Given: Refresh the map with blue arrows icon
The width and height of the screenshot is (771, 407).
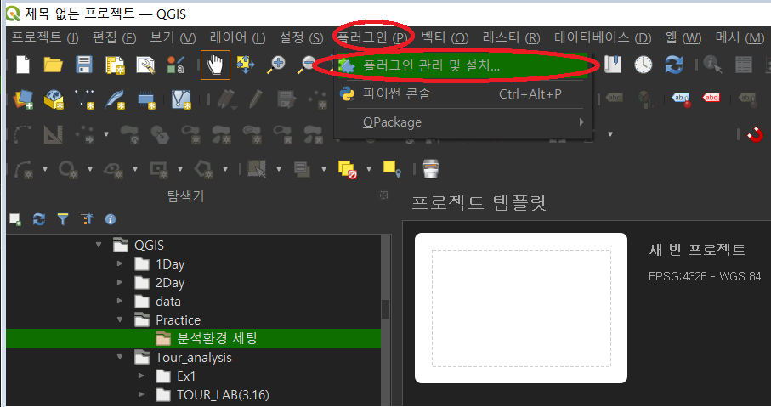Looking at the screenshot, I should (673, 65).
